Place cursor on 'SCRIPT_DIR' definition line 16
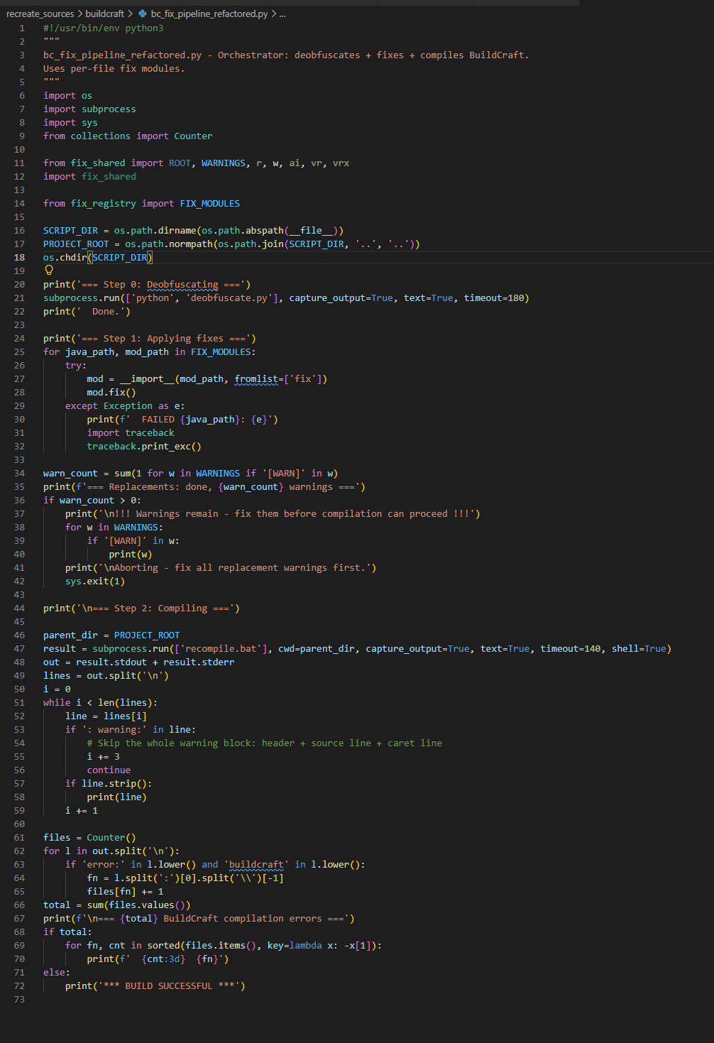 point(70,231)
